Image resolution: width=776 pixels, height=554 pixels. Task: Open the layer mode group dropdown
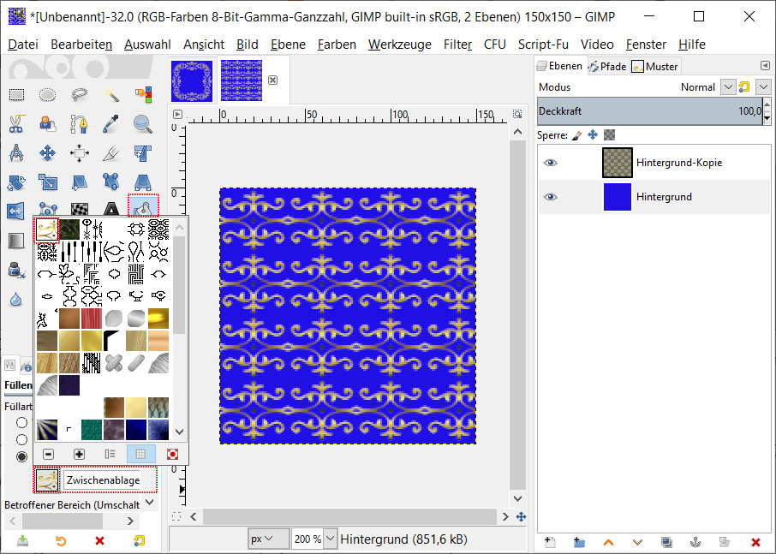pyautogui.click(x=764, y=87)
